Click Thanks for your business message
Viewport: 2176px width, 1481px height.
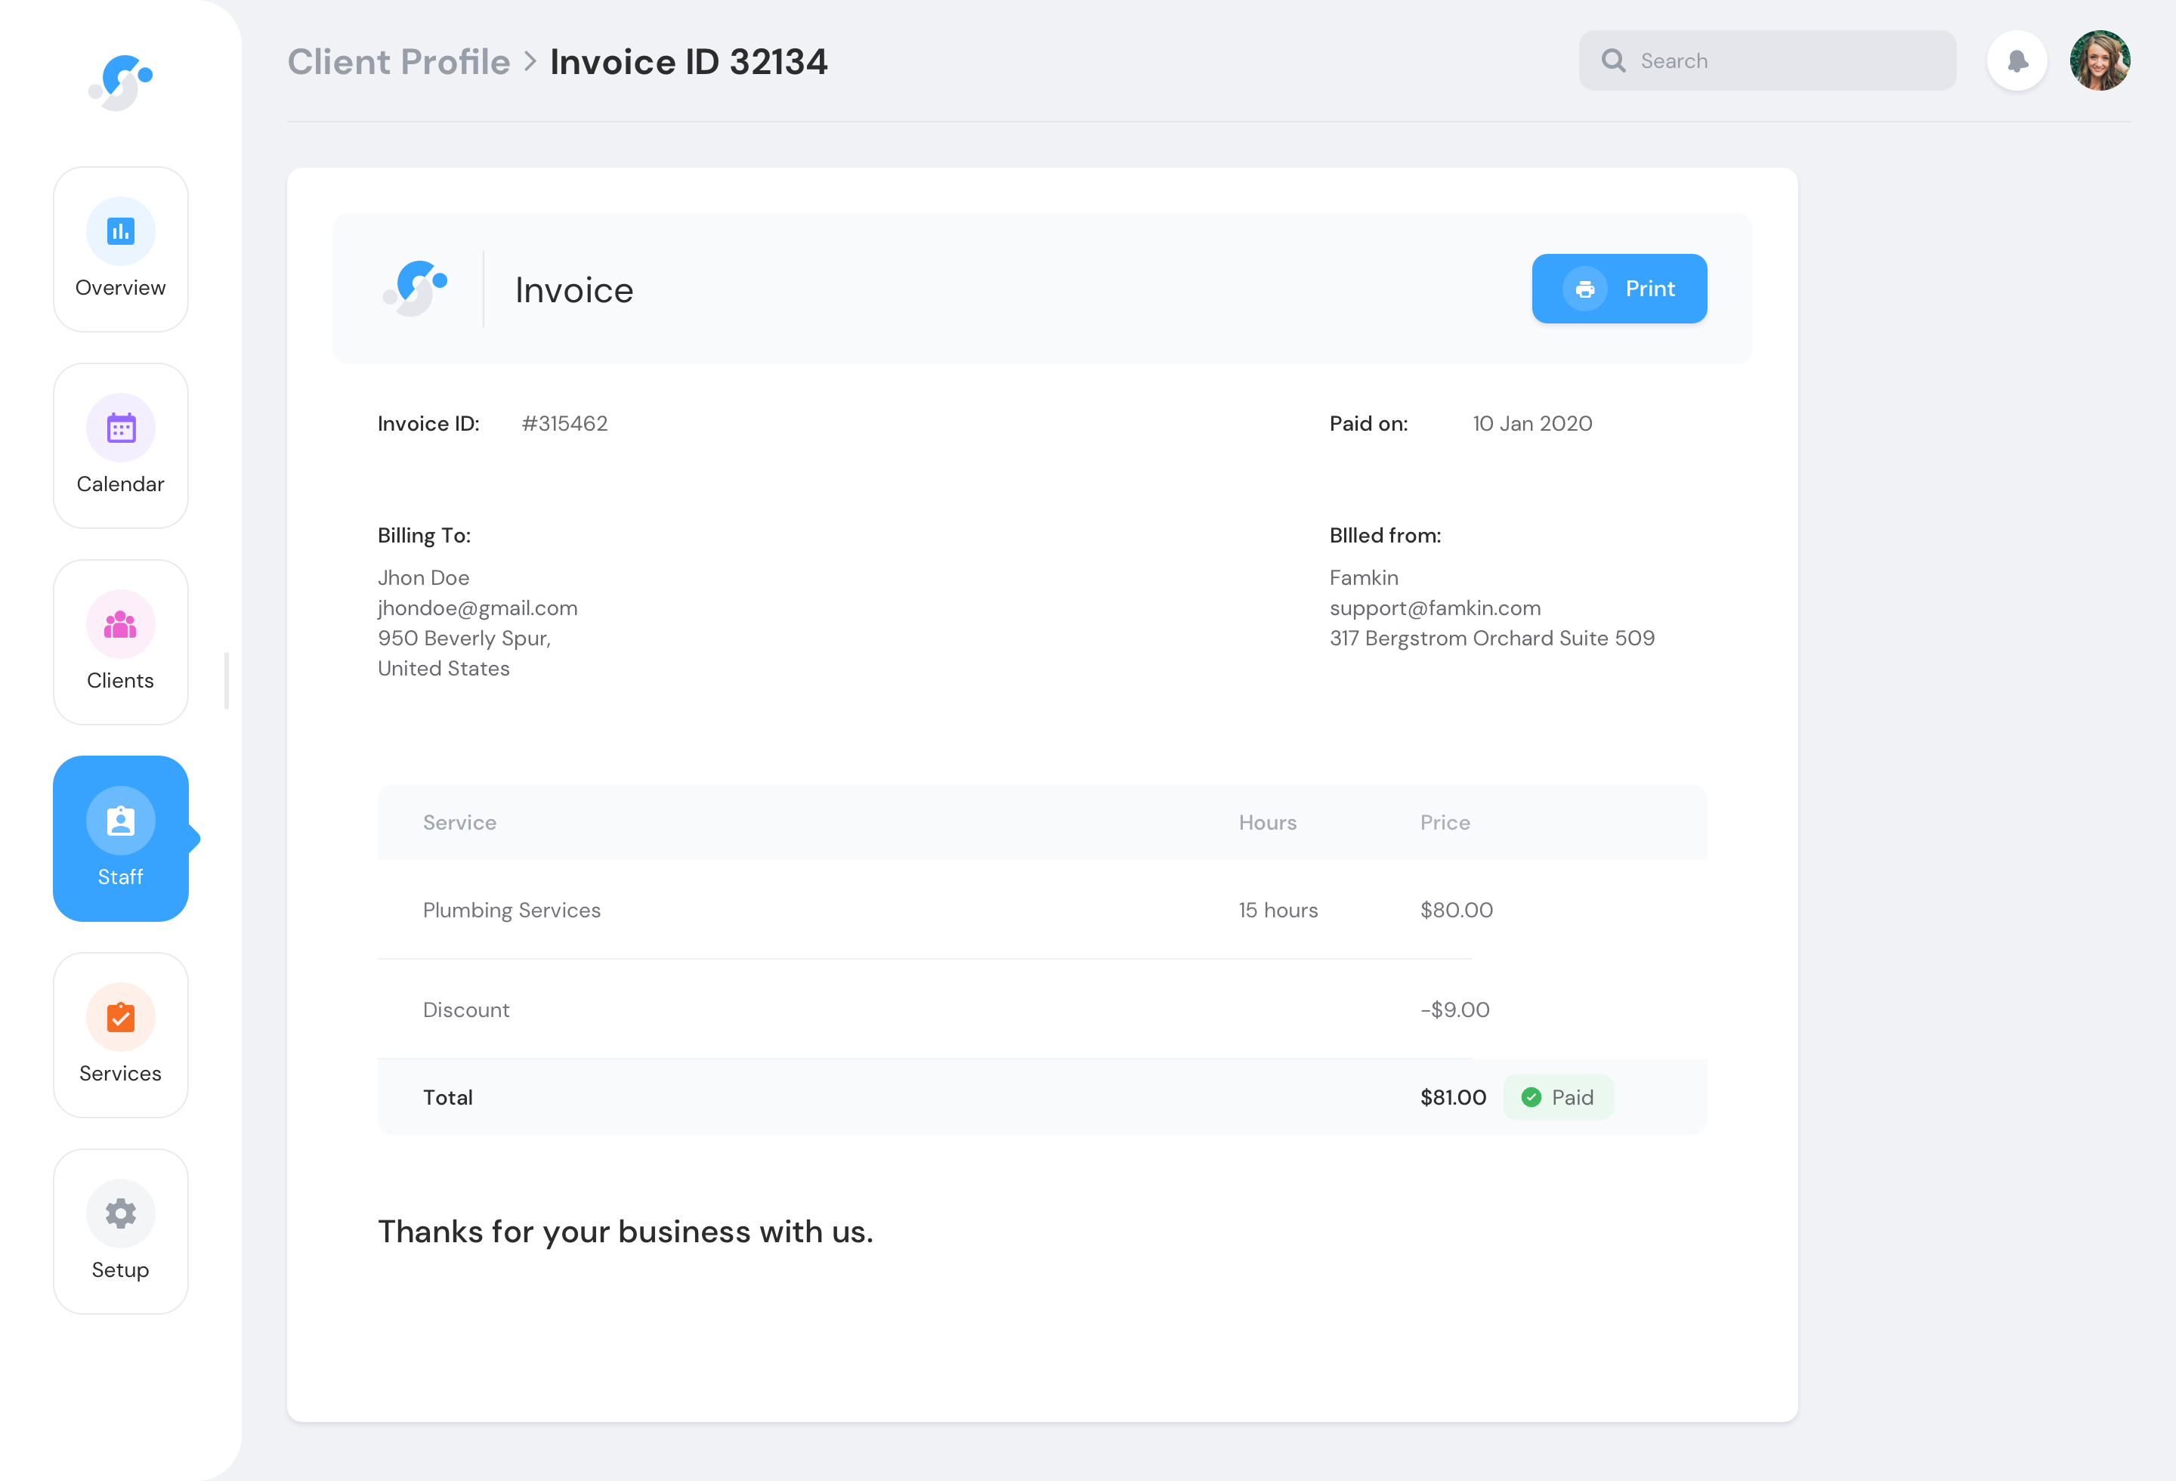coord(626,1232)
